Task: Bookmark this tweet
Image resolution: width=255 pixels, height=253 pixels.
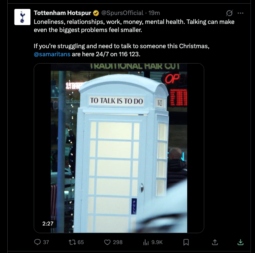Action: pos(186,242)
